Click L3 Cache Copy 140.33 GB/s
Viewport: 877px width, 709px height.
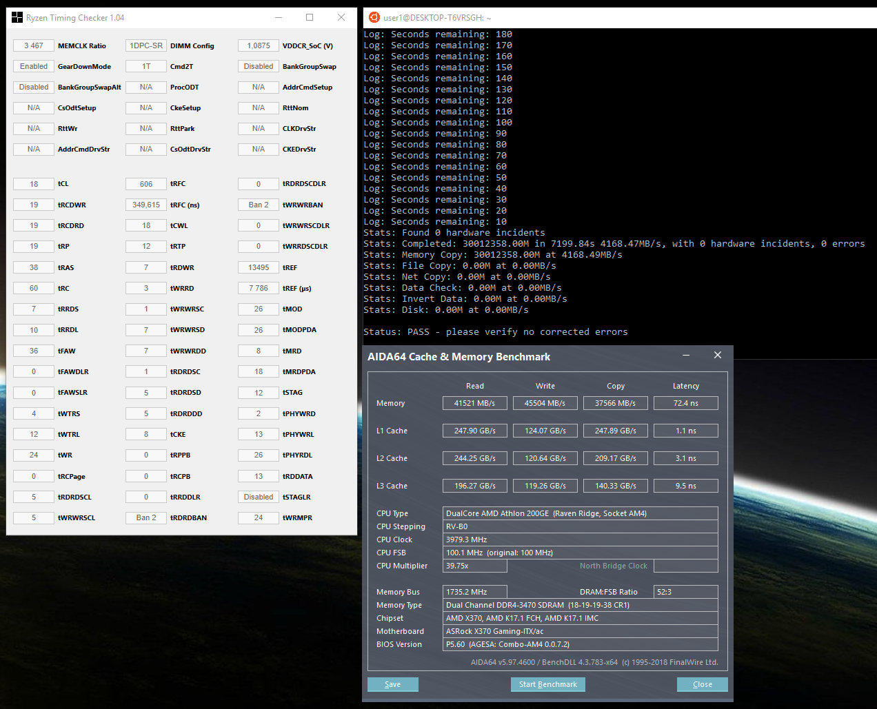click(616, 486)
